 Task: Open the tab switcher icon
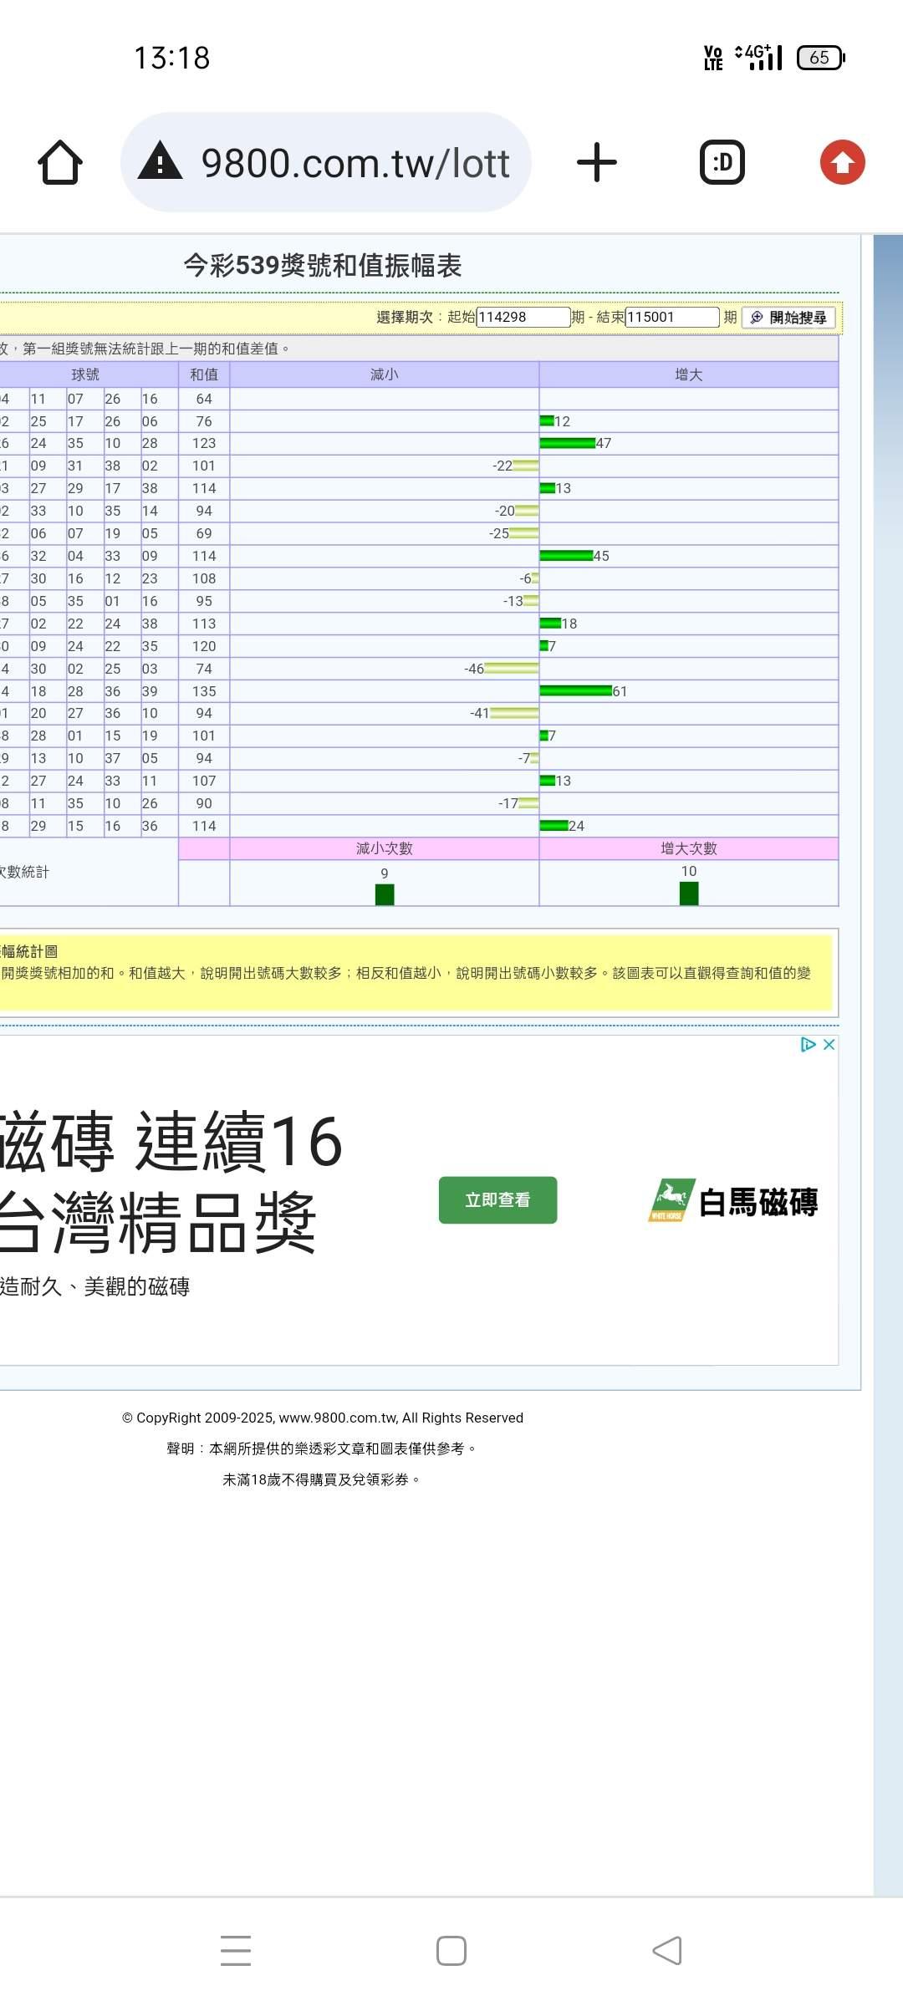(722, 162)
